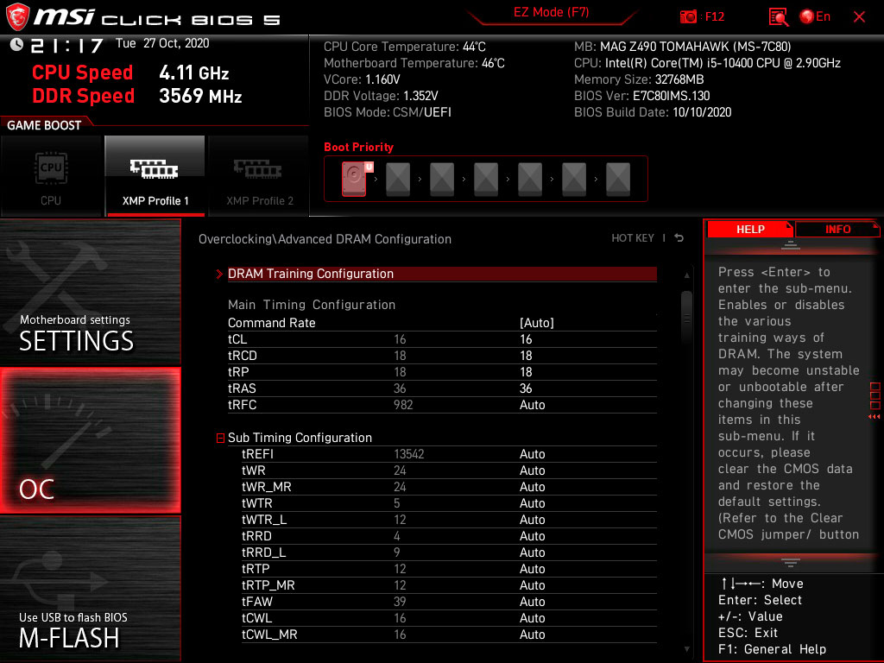The height and width of the screenshot is (663, 884).
Task: Edit the tWTR_L Auto value field
Action: pyautogui.click(x=532, y=519)
